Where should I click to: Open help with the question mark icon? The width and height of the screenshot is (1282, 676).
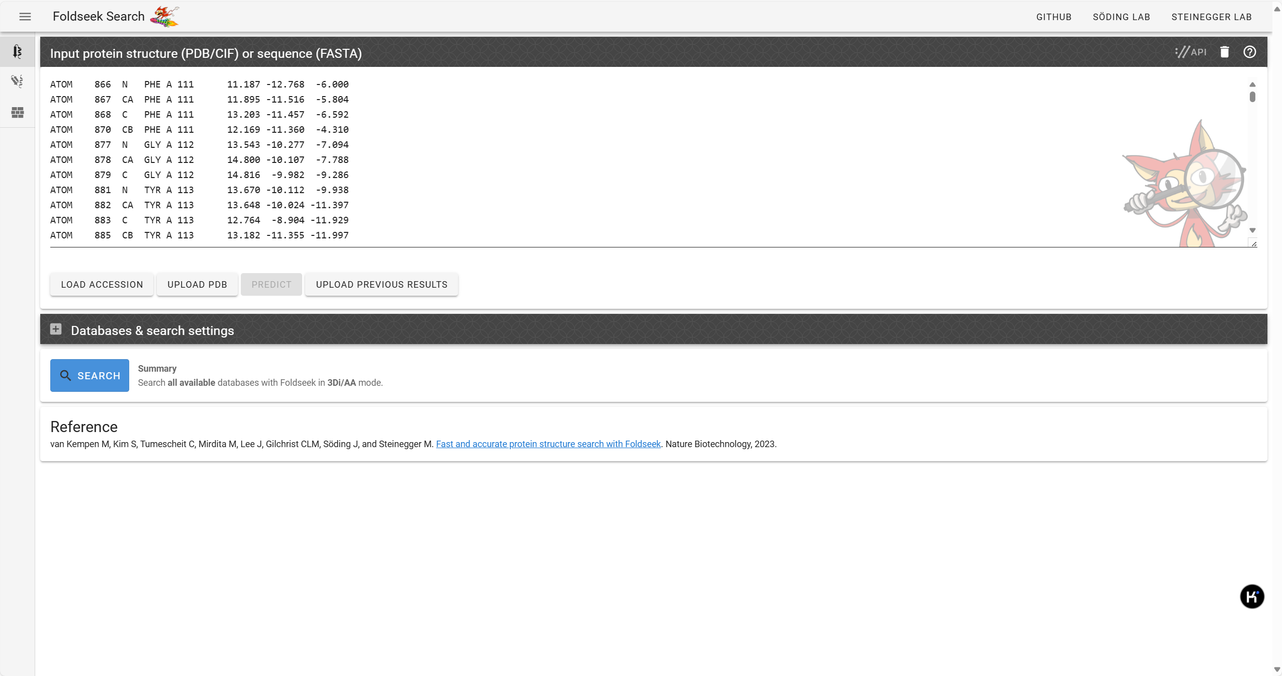(1249, 52)
